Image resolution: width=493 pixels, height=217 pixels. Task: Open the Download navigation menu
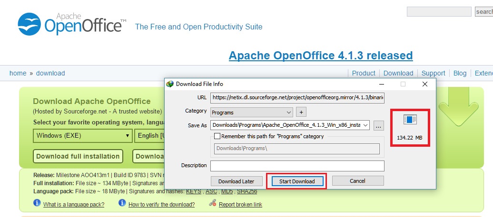(398, 73)
